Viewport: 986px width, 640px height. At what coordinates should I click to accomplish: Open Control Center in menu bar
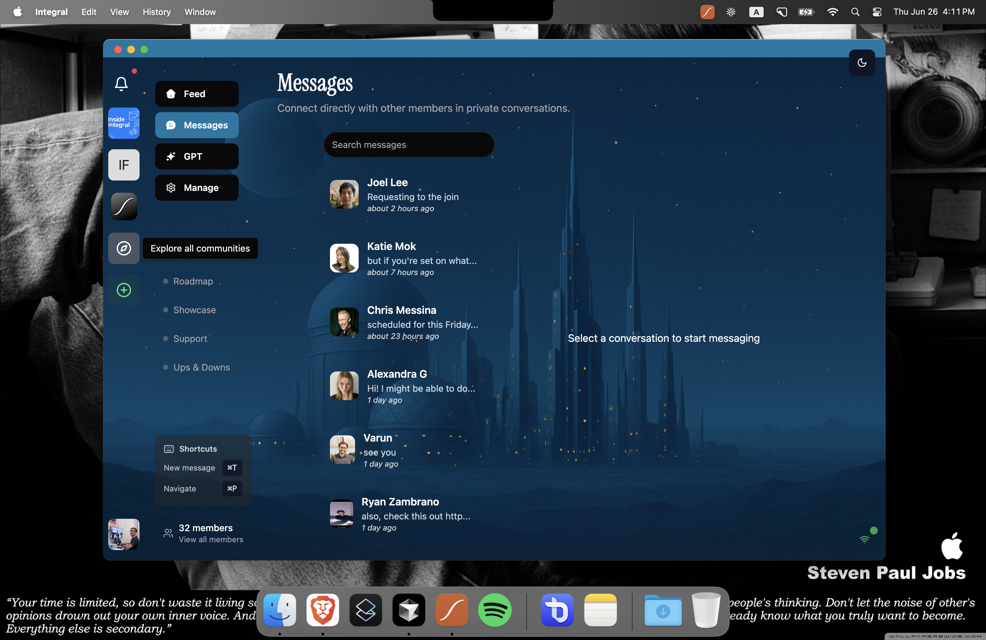877,12
